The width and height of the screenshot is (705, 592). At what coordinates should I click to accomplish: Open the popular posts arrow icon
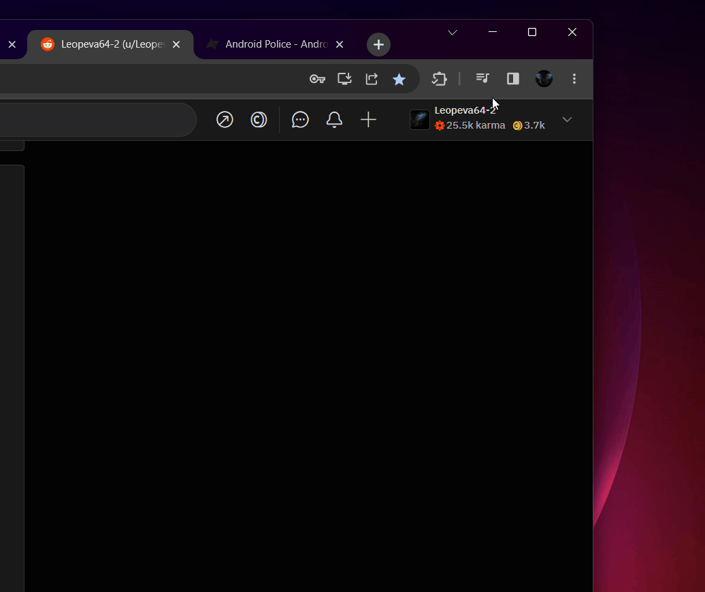(x=225, y=120)
